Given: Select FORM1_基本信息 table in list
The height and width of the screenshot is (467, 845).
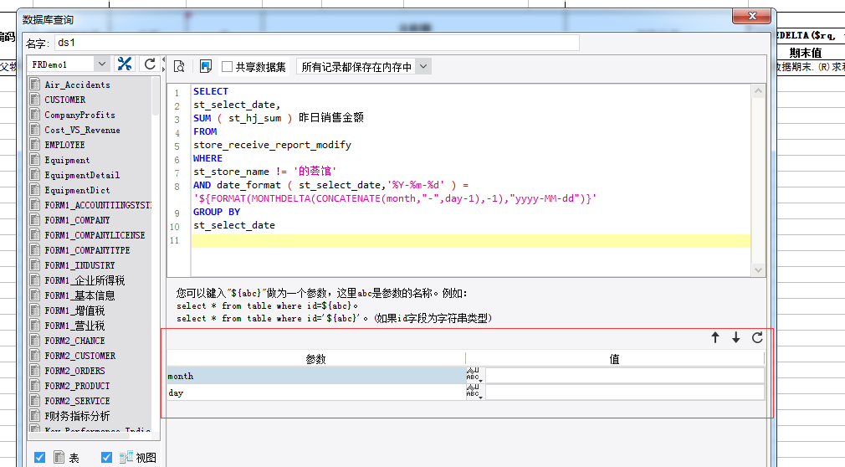Looking at the screenshot, I should [79, 295].
